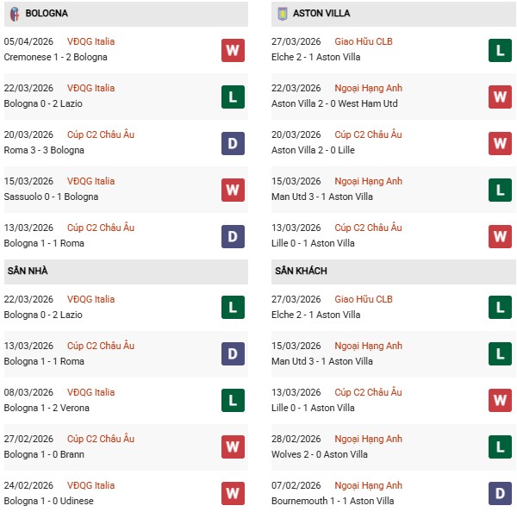Open Ngoại Hạng Anh link for West Ham match

[368, 88]
